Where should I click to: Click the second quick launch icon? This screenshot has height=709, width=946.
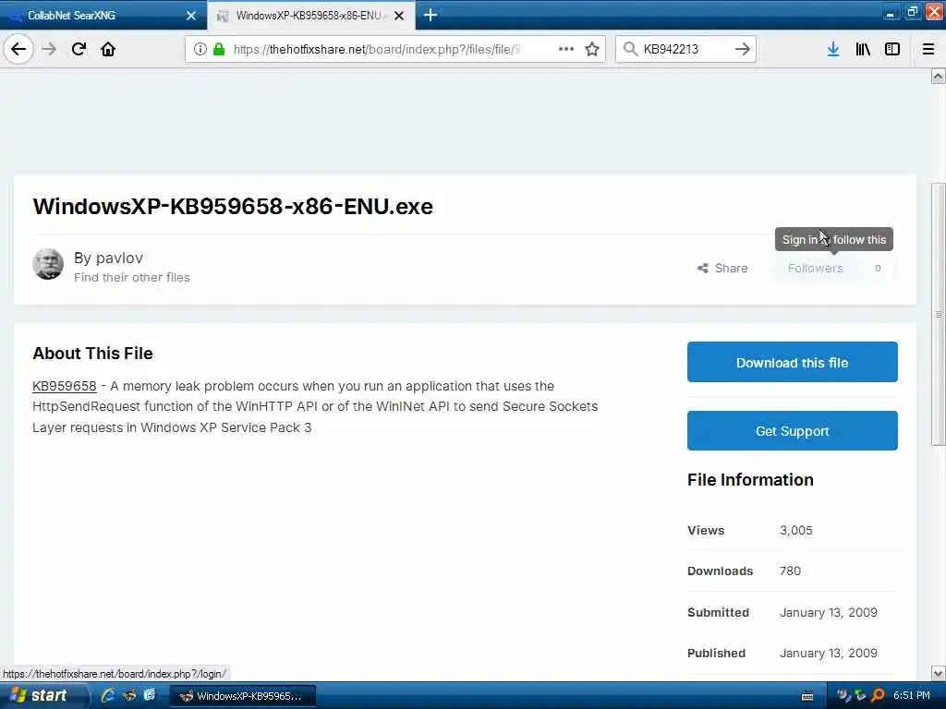coord(129,695)
